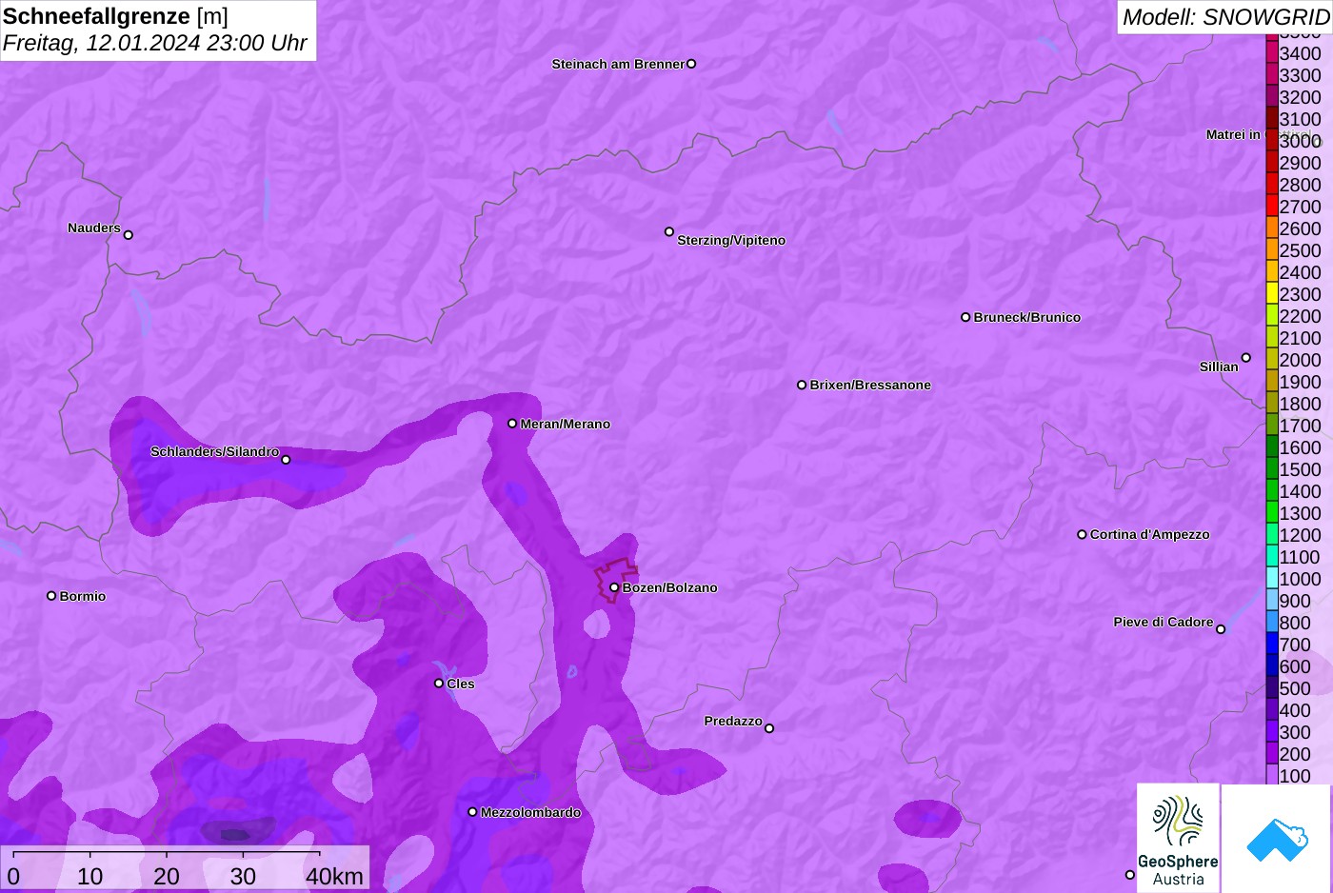Click the Steinach am Brenner label
Viewport: 1333px width, 893px height.
point(618,64)
